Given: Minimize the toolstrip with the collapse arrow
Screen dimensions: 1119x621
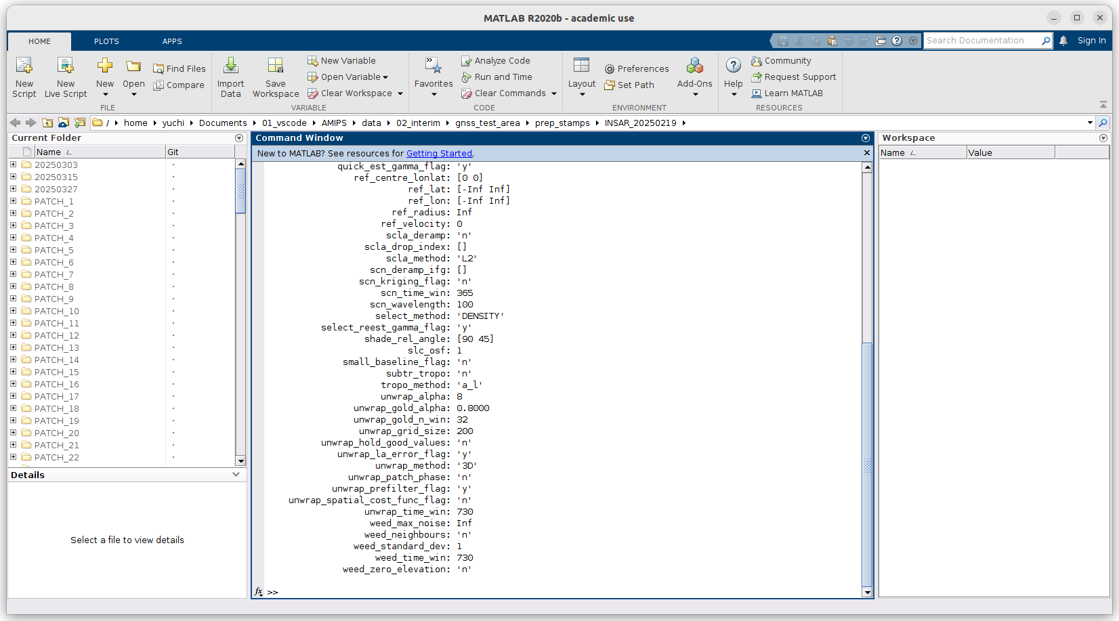Looking at the screenshot, I should (1103, 105).
